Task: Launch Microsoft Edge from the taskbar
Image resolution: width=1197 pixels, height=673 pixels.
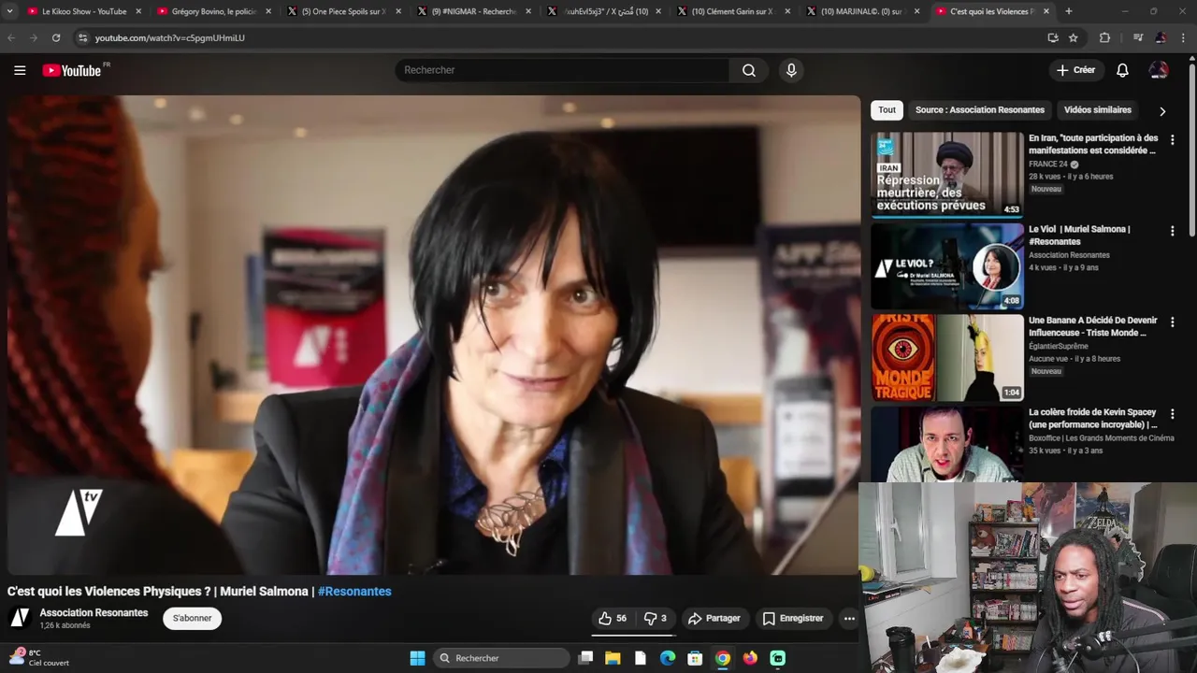Action: coord(668,658)
